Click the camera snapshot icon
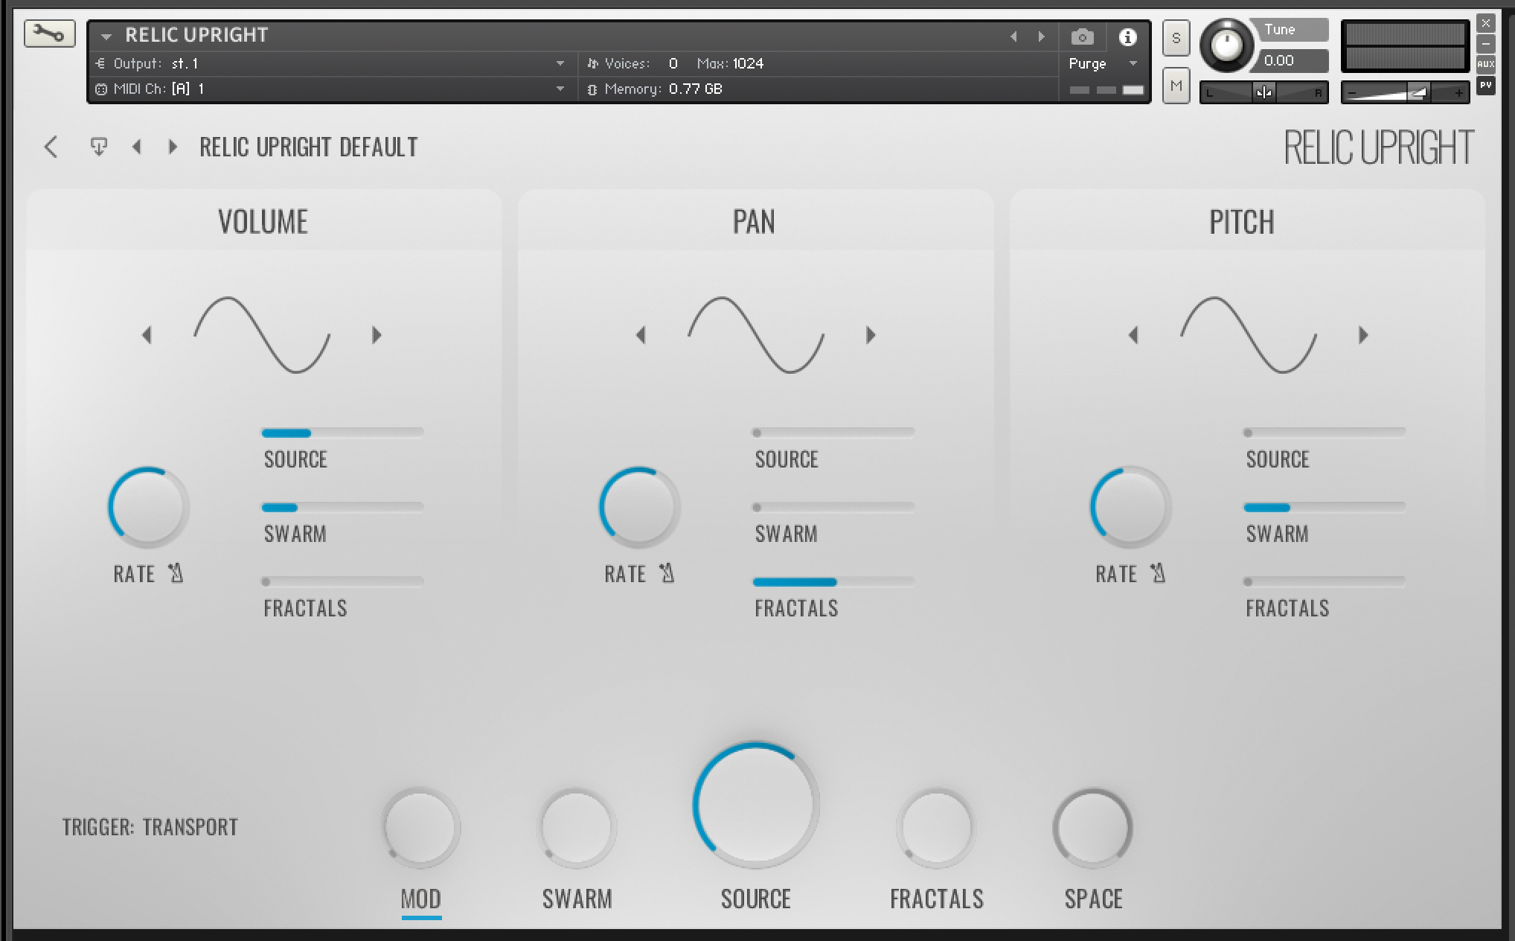Screen dimensions: 1515x941 coord(1082,36)
